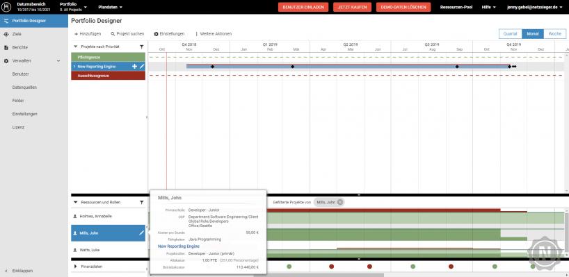This screenshot has width=569, height=277.
Task: Click the Benutzer einladen button
Action: pyautogui.click(x=303, y=7)
